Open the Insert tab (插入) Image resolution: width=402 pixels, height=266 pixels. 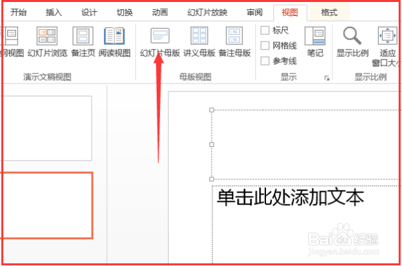point(54,12)
